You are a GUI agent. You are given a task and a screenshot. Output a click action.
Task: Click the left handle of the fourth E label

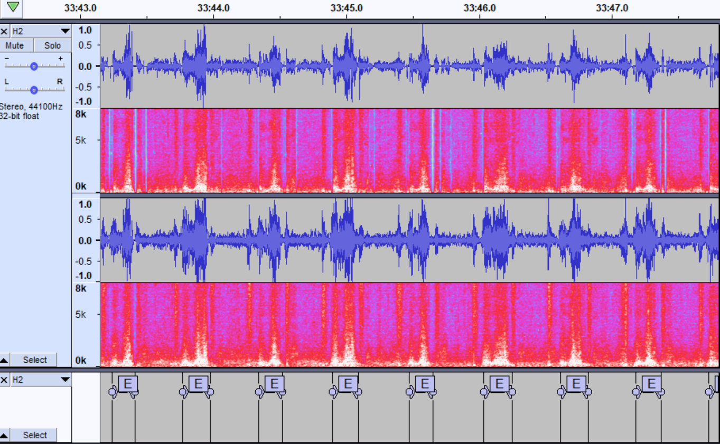[332, 392]
